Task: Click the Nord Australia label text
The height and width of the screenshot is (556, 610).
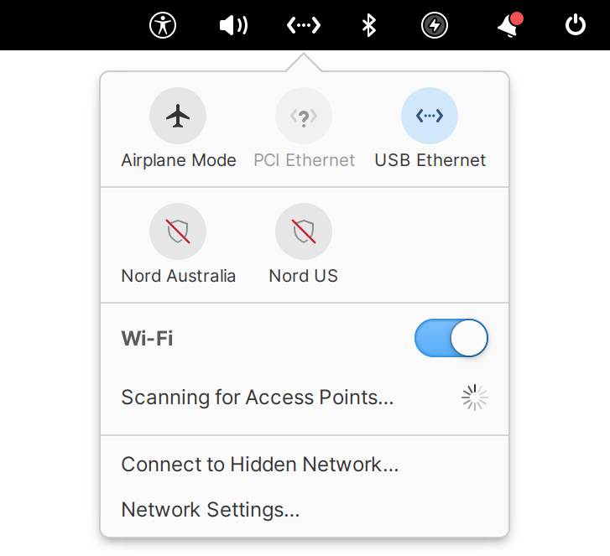Action: [x=178, y=276]
